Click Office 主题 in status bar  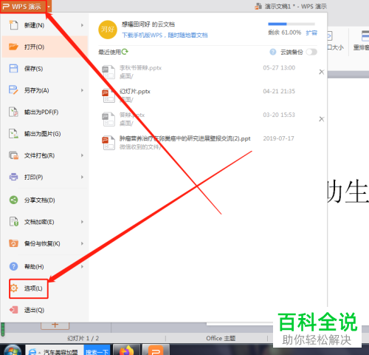[221, 339]
